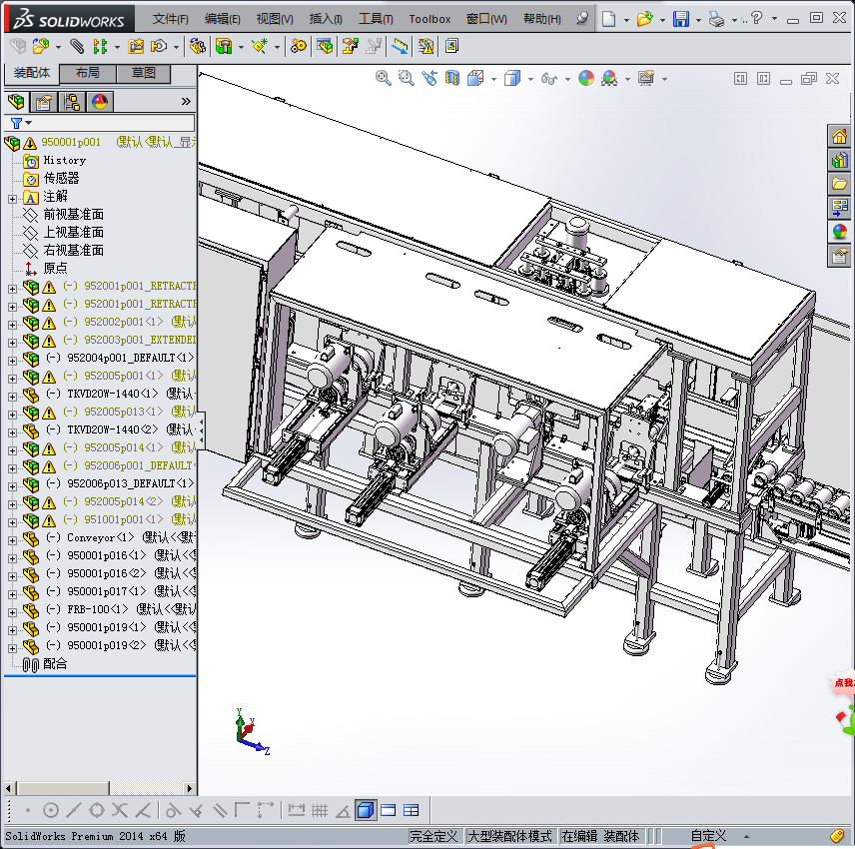Screen dimensions: 855x849
Task: Open the ConfigurationManager tab icon
Action: coord(72,102)
